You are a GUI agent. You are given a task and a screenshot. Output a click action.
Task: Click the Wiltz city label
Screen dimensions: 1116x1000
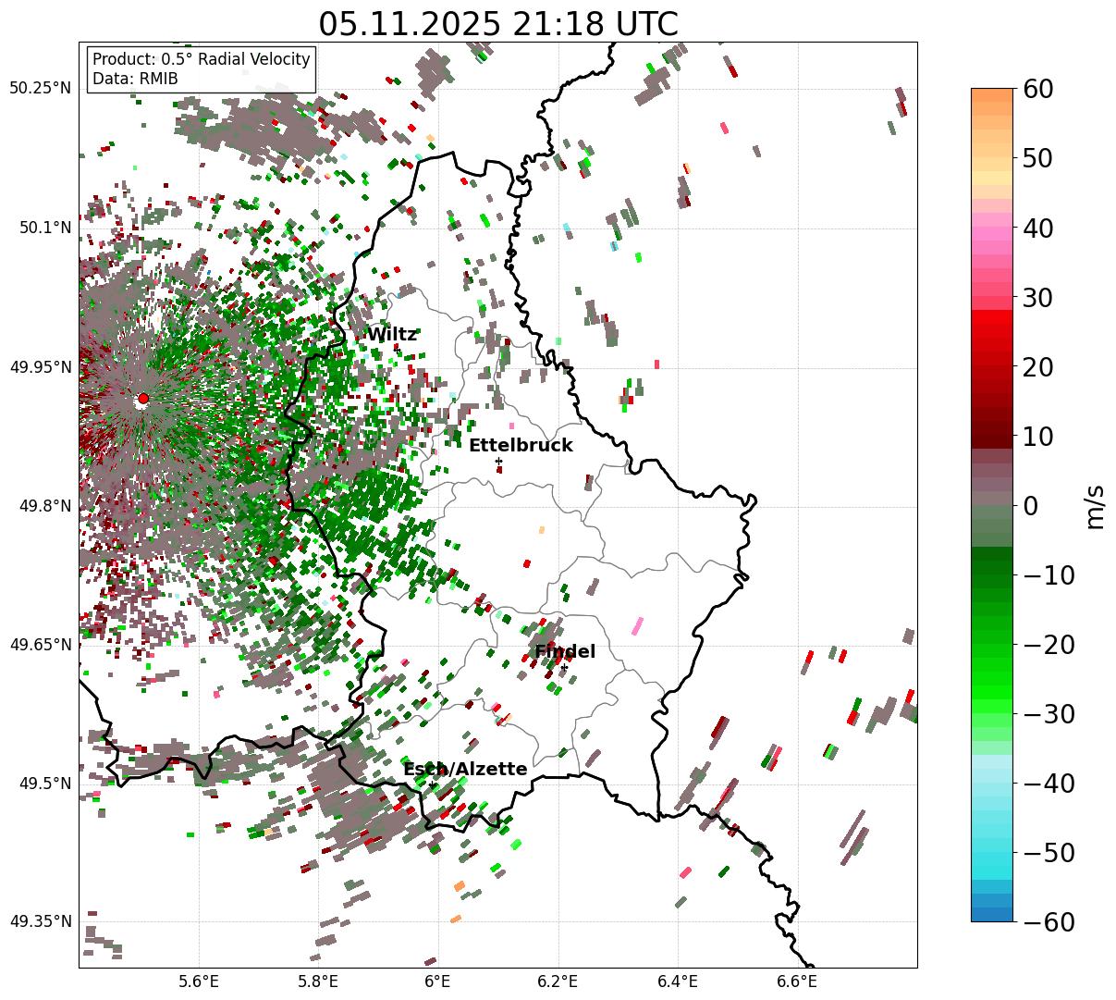392,335
